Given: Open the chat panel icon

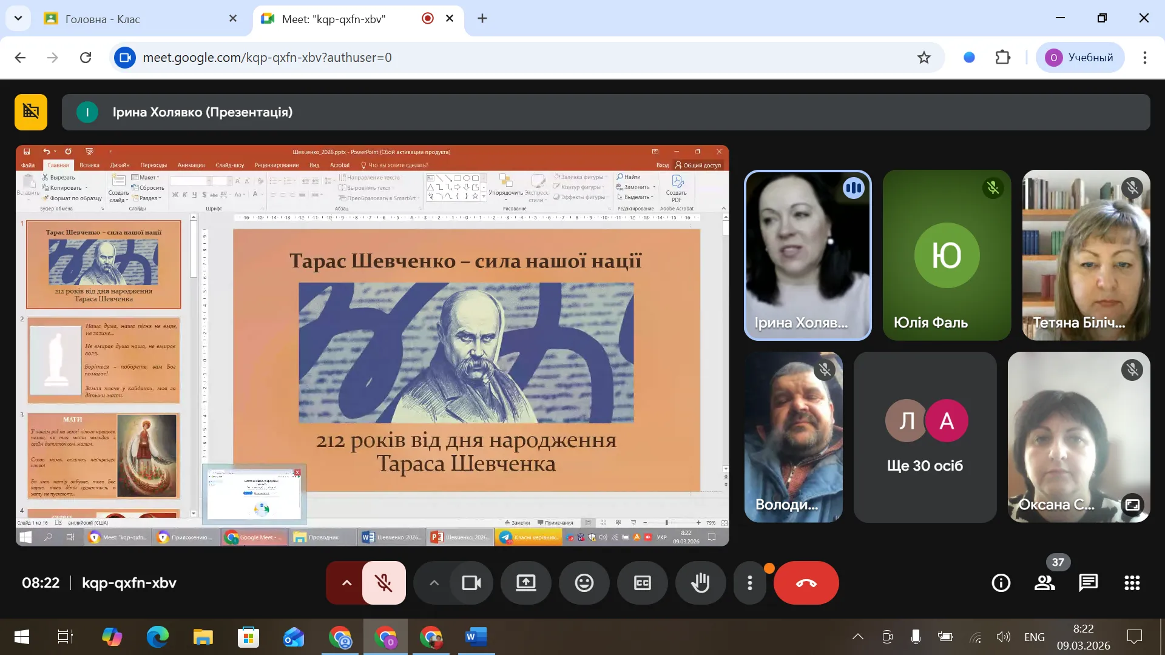Looking at the screenshot, I should click(1088, 583).
